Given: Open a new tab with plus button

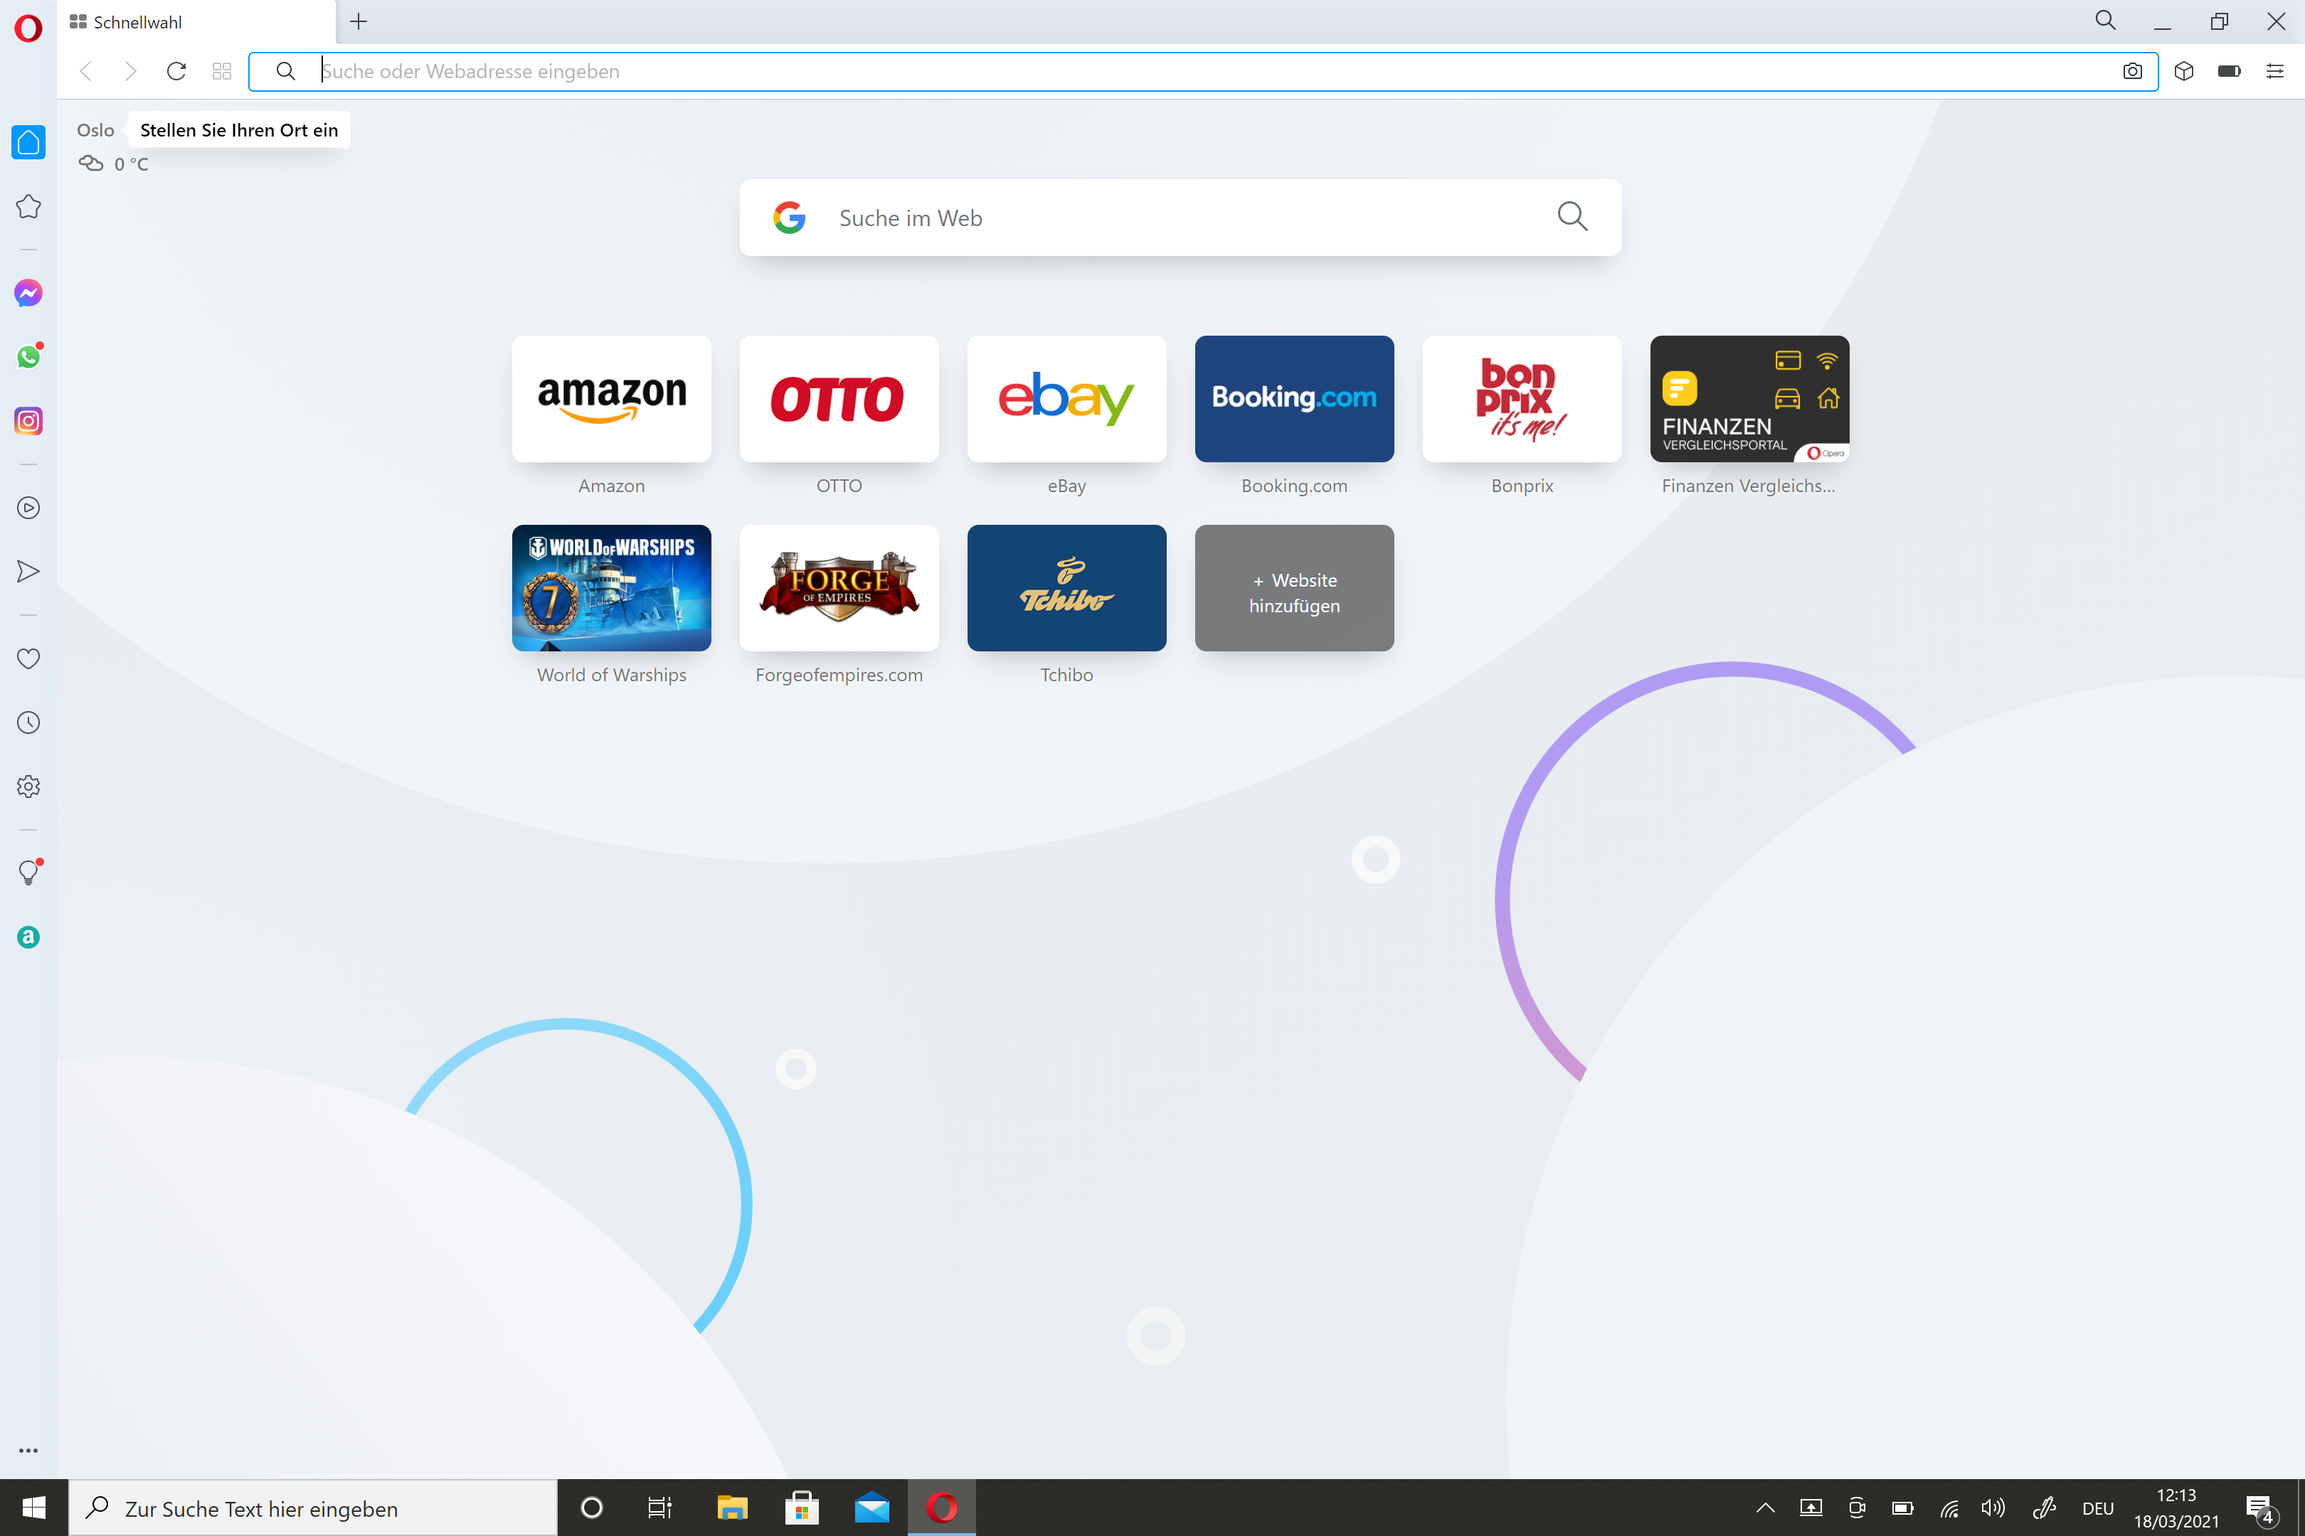Looking at the screenshot, I should (x=359, y=21).
